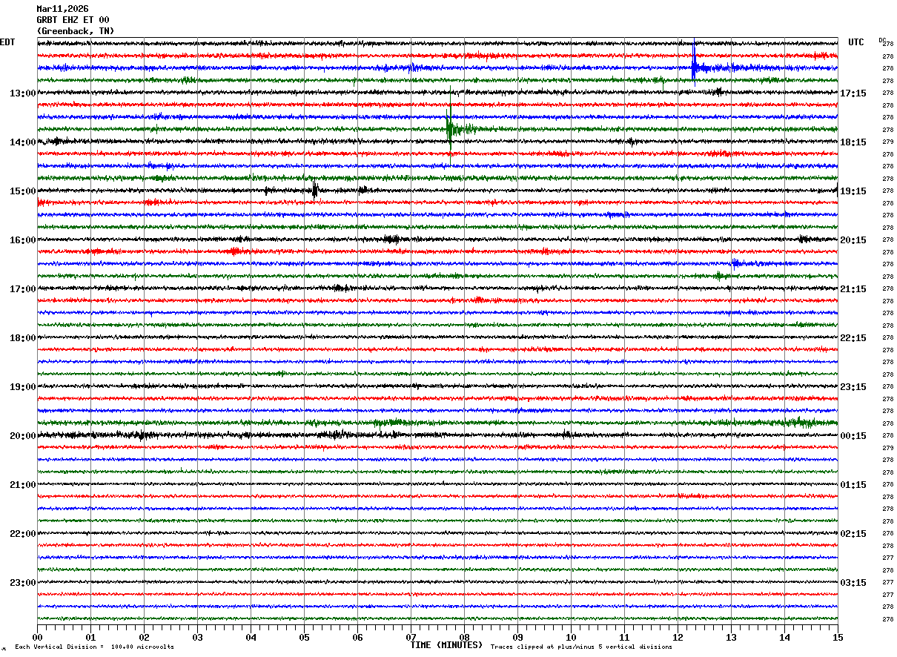897x657 pixels.
Task: Click the 22:15 UTC time label
Action: click(853, 338)
